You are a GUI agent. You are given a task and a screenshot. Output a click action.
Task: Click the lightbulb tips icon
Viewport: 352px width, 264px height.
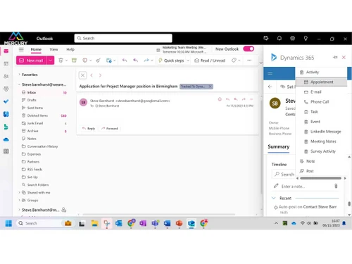[x=306, y=38]
